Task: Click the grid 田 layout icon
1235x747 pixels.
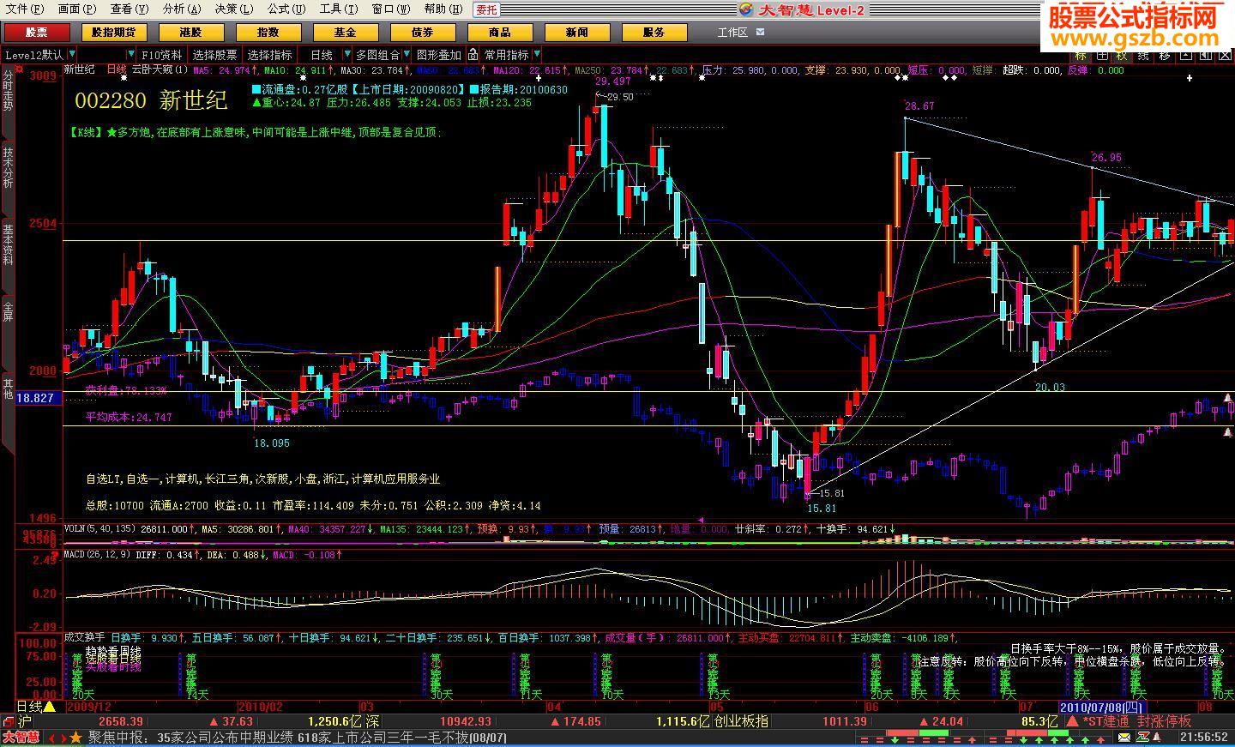Action: (x=1101, y=55)
